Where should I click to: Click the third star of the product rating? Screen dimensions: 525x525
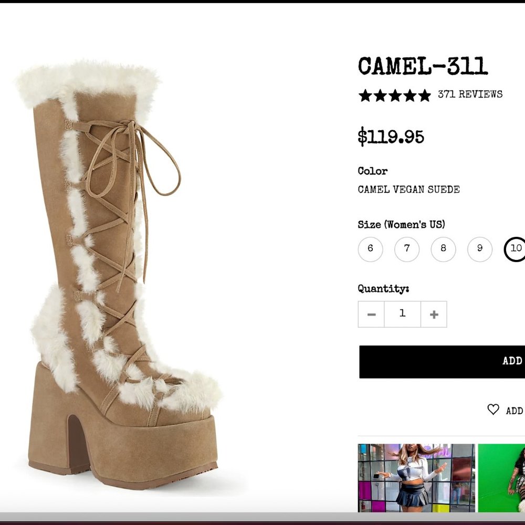(394, 94)
